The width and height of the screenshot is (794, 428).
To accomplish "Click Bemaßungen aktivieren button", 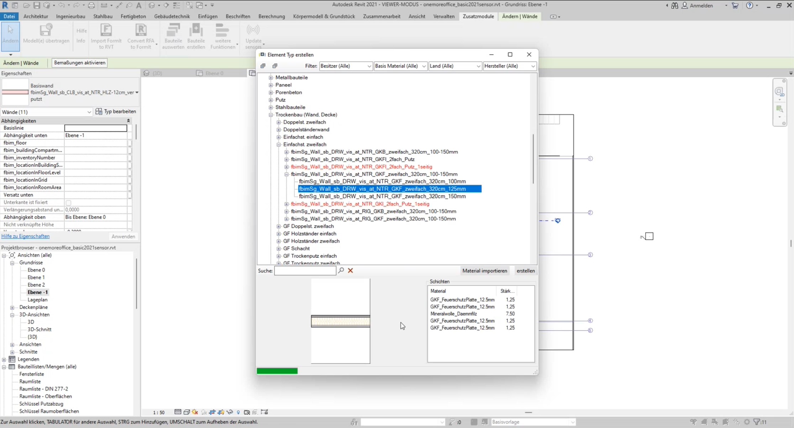I will pyautogui.click(x=80, y=63).
